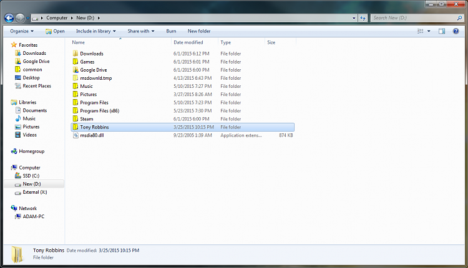Create a New folder
468x268 pixels.
(199, 31)
